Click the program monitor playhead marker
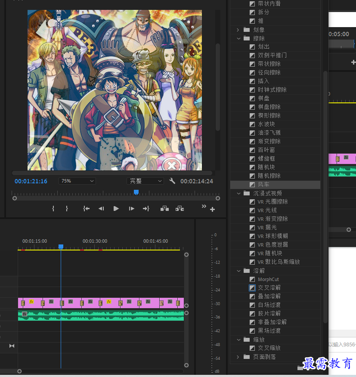 tap(136, 192)
